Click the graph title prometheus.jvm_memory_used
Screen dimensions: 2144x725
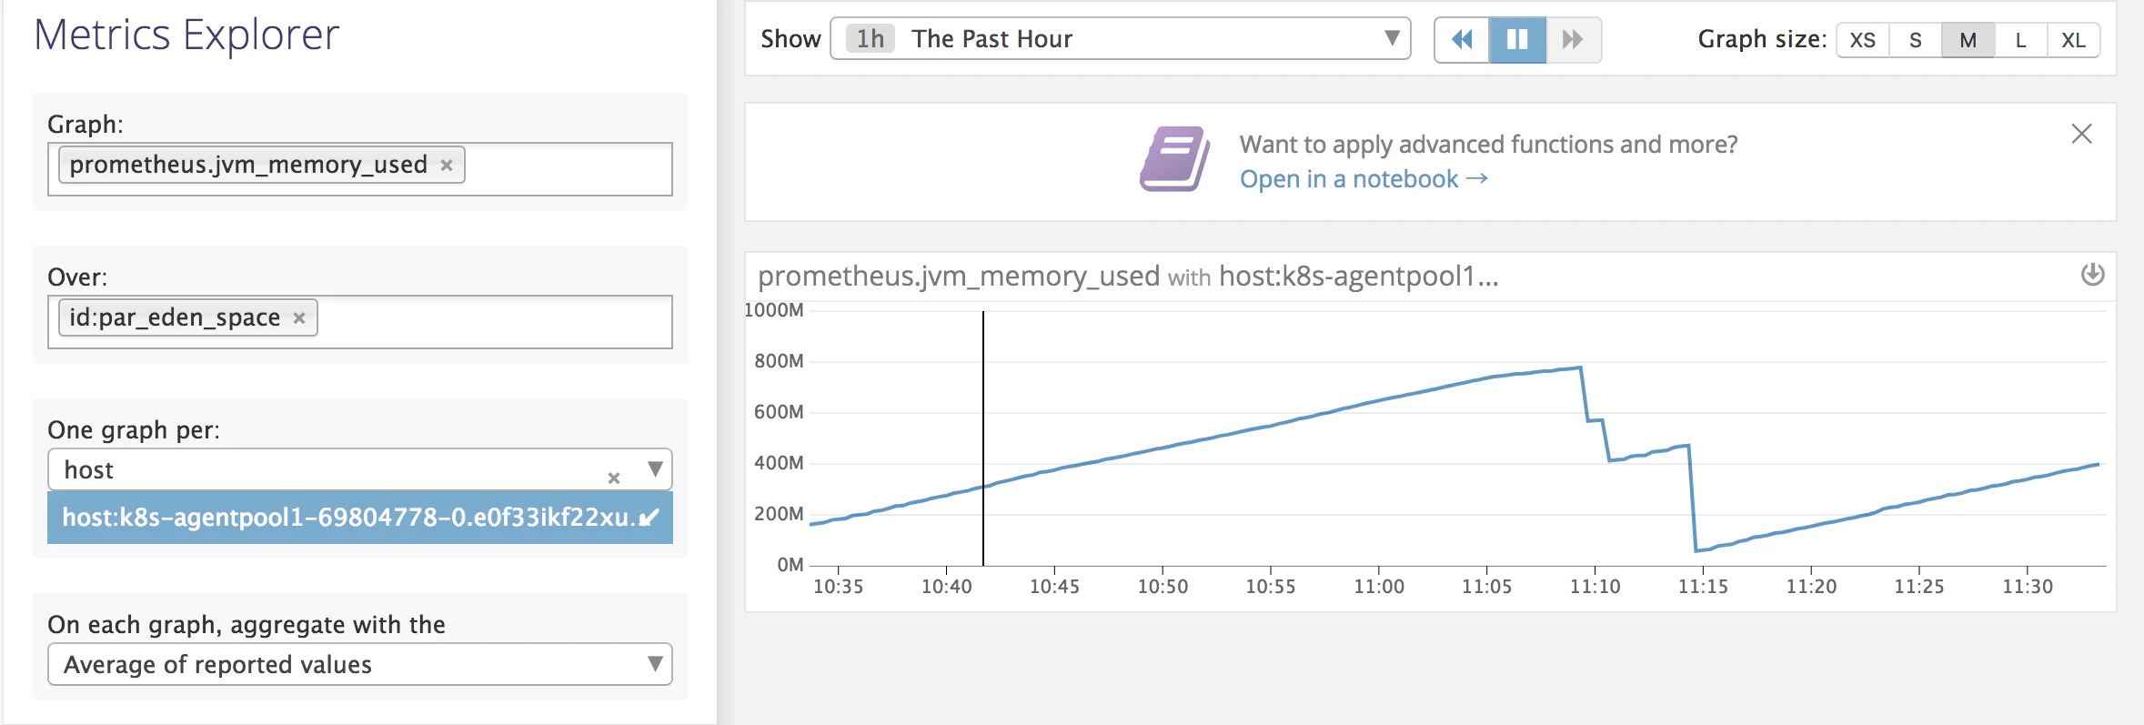point(959,276)
